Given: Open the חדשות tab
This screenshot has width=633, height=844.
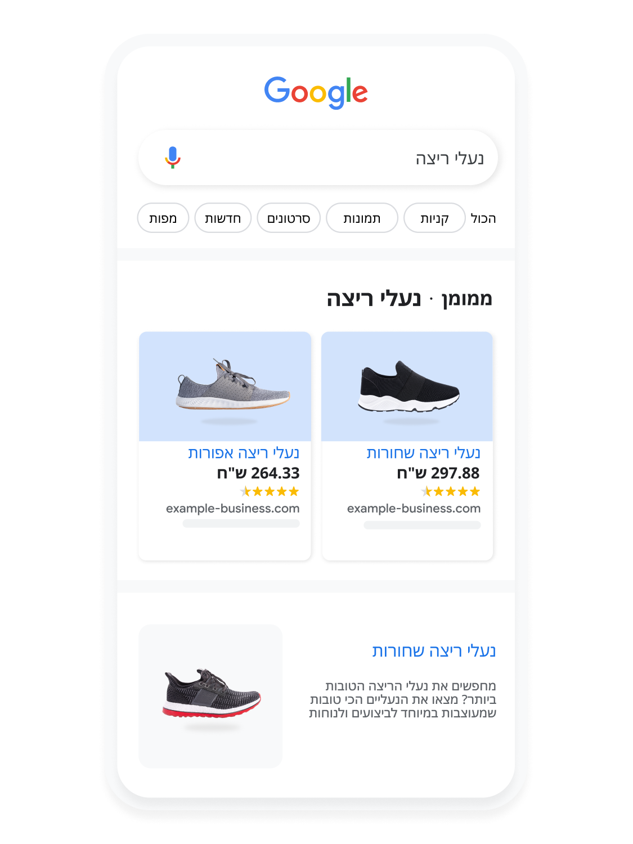Looking at the screenshot, I should pos(223,218).
